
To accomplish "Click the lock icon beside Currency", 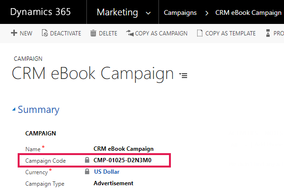I will click(87, 171).
